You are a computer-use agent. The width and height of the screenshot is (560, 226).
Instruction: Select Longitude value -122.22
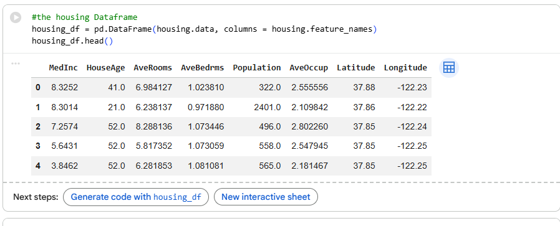coord(412,107)
